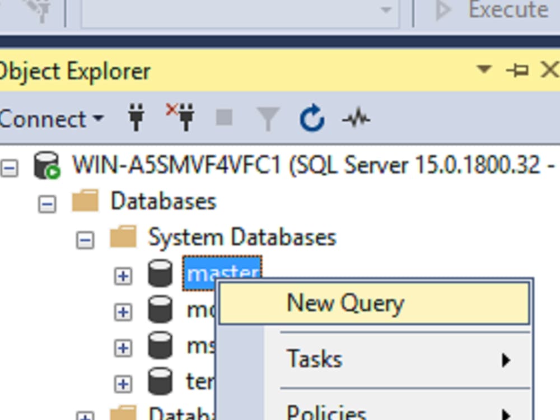Open the Tasks submenu in context menu

[374, 360]
